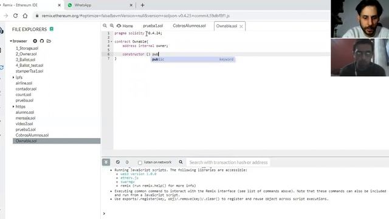389x219 pixels.
Task: Create a new file in browser
Action: (35, 41)
